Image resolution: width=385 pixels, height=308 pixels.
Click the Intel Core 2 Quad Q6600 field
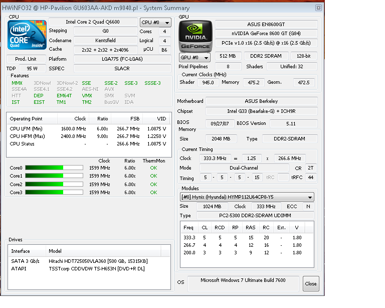click(93, 22)
